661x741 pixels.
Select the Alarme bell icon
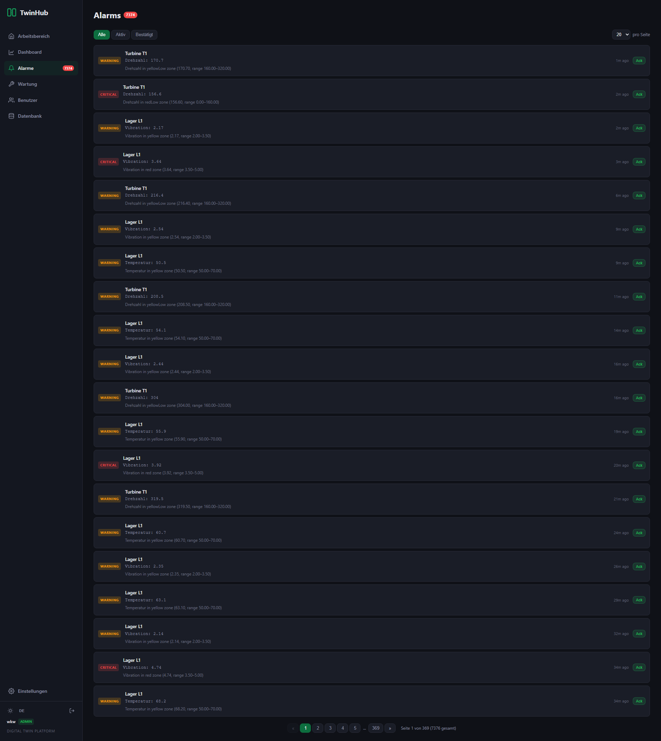11,68
